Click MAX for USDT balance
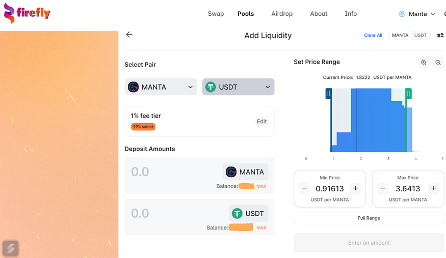Image resolution: width=446 pixels, height=258 pixels. 261,227
